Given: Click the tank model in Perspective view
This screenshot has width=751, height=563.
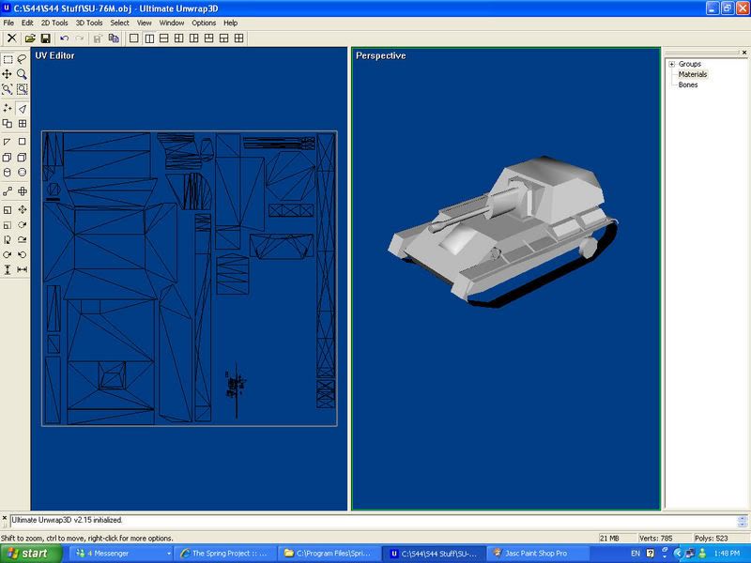Looking at the screenshot, I should click(x=503, y=230).
